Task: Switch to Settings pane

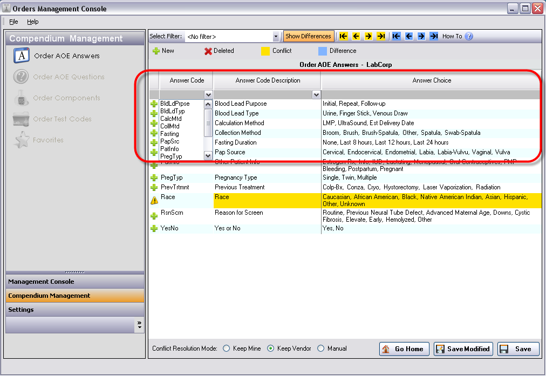Action: pyautogui.click(x=75, y=310)
